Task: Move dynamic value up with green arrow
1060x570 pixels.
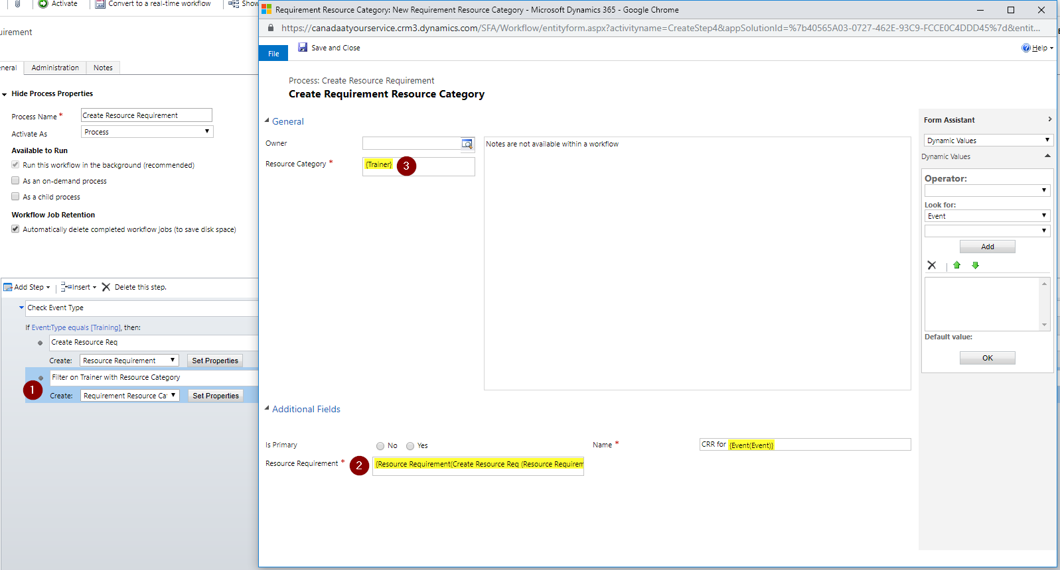Action: [956, 265]
